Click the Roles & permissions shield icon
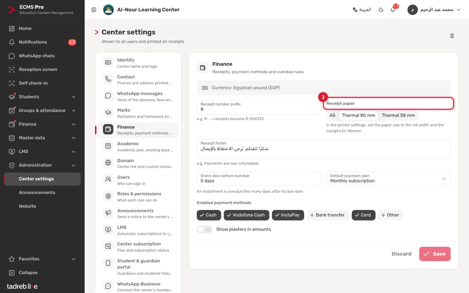 point(108,196)
